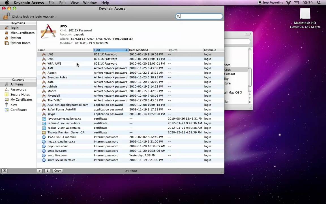The image size is (326, 204).
Task: Select the data network password row
Action: tap(130, 82)
